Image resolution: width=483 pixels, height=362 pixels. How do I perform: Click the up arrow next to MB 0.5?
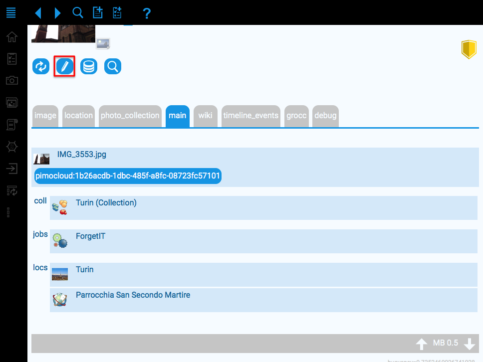[x=422, y=344]
